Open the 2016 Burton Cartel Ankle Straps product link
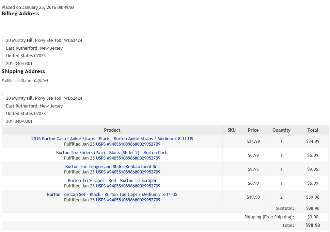This screenshot has width=330, height=232. tap(112, 139)
